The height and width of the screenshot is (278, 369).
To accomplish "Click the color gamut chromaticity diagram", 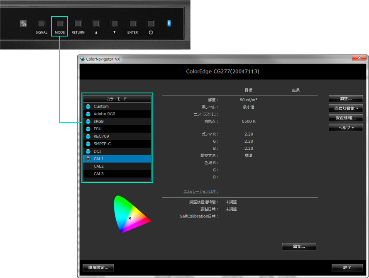I will pyautogui.click(x=132, y=214).
